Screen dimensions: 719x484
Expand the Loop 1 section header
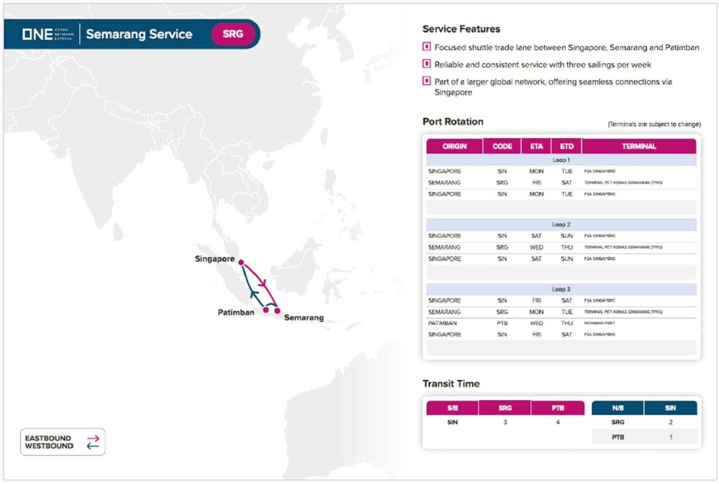[x=561, y=160]
